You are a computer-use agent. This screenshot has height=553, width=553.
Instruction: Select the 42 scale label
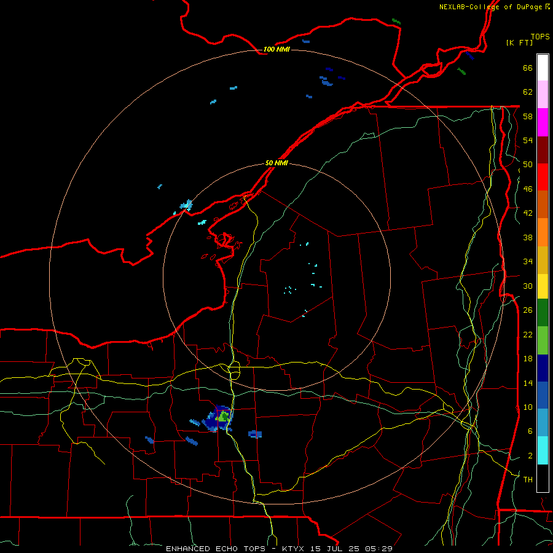point(528,213)
